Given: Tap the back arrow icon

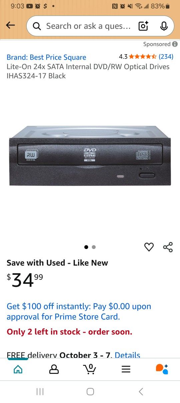Looking at the screenshot, I should [11, 25].
